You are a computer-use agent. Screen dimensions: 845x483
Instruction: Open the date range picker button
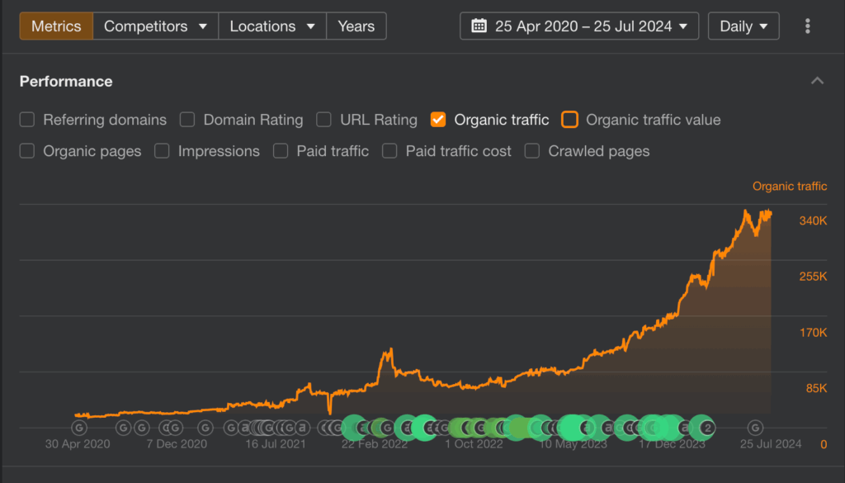click(x=579, y=26)
